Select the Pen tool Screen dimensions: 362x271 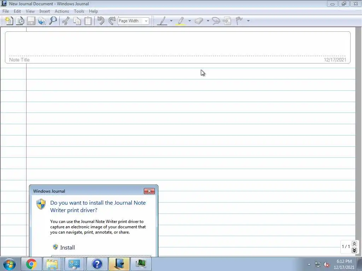pos(163,21)
